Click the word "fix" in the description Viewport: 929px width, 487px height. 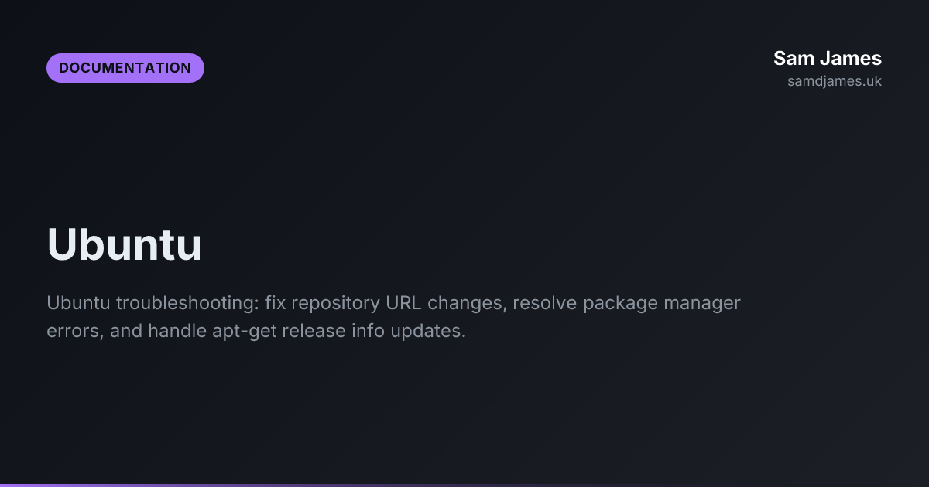tap(275, 302)
